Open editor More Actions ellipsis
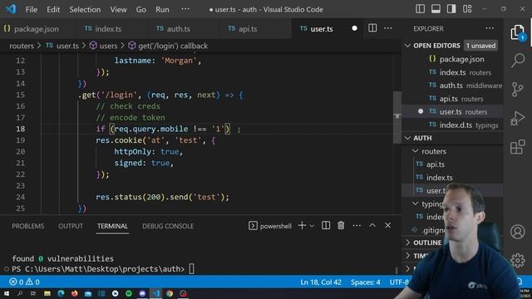This screenshot has width=532, height=299. click(x=388, y=28)
